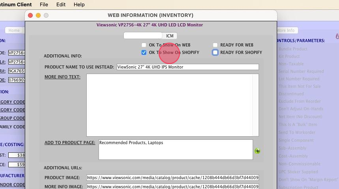Viewport: 339px width, 189px height.
Task: Click Kit Product option in background window
Action: point(289,56)
